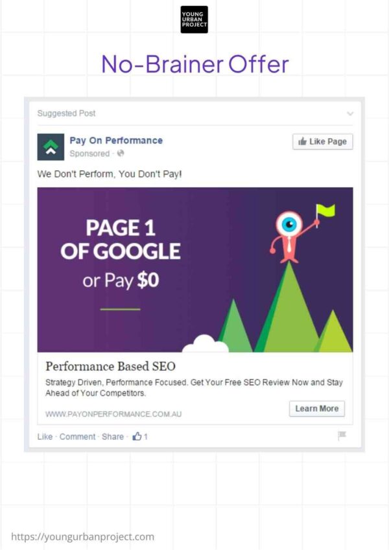Click the report flag icon below Learn More
Screen dimensions: 389x550
click(x=342, y=436)
